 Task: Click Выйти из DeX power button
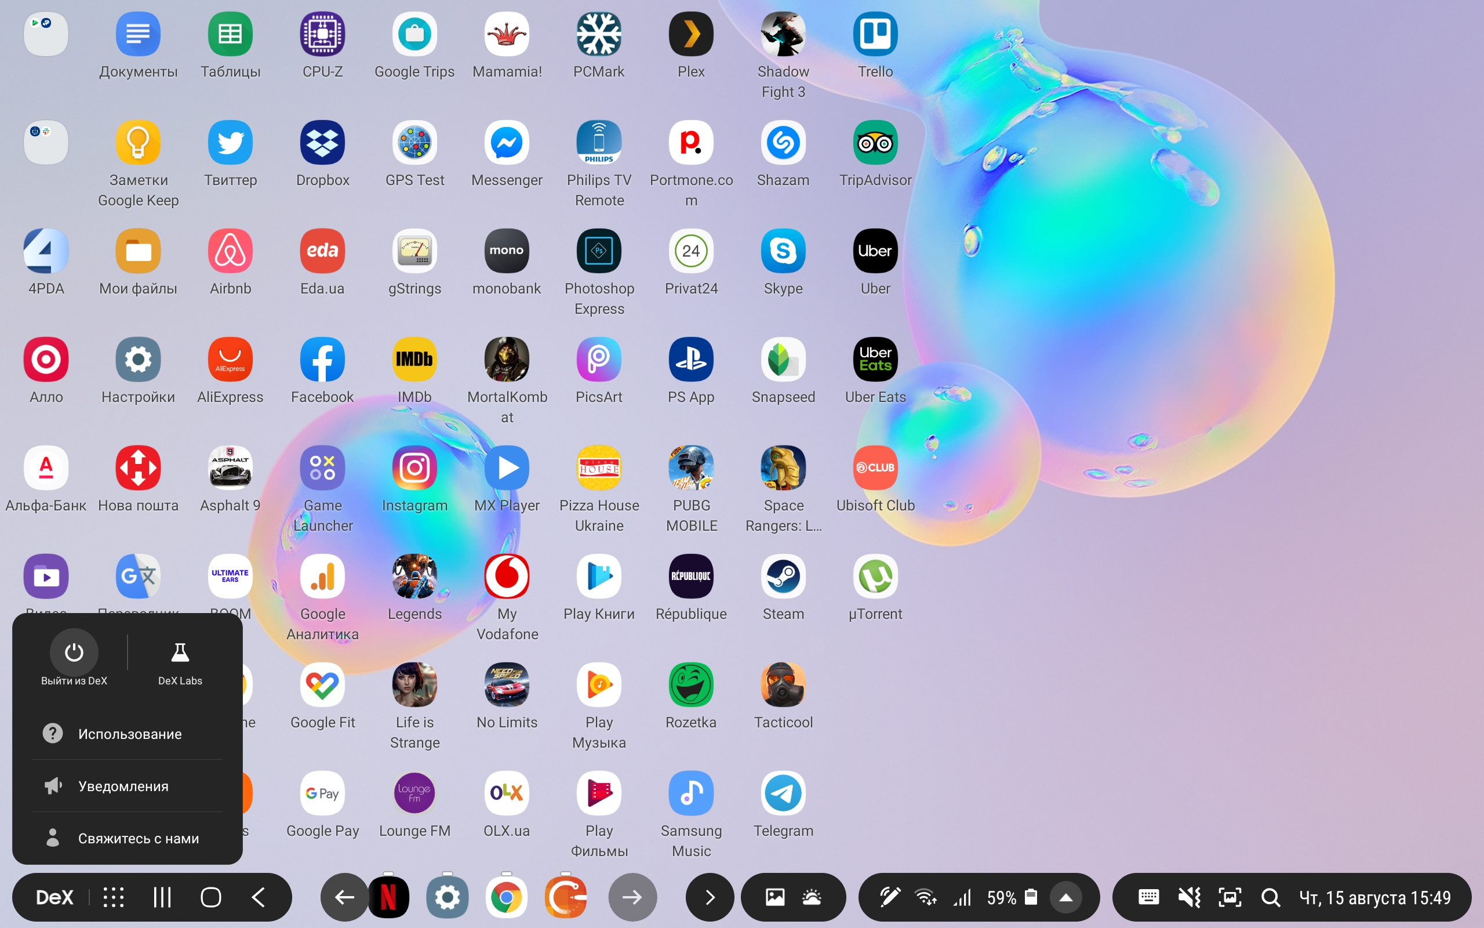[74, 652]
